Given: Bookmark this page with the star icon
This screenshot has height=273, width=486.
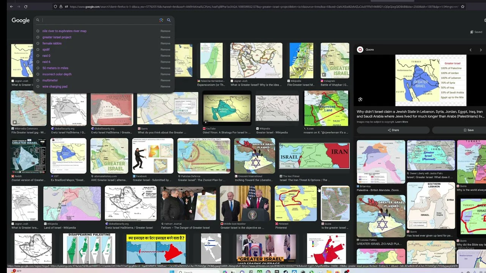Looking at the screenshot, I should tap(462, 6).
